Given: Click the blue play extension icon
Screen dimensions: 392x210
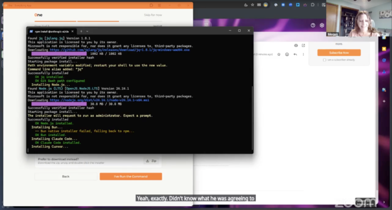Looking at the screenshot, I should [x=298, y=5].
